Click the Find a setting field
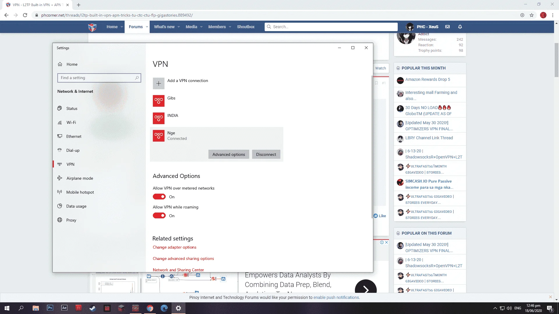Screen dimensions: 559x314 tap(99, 78)
